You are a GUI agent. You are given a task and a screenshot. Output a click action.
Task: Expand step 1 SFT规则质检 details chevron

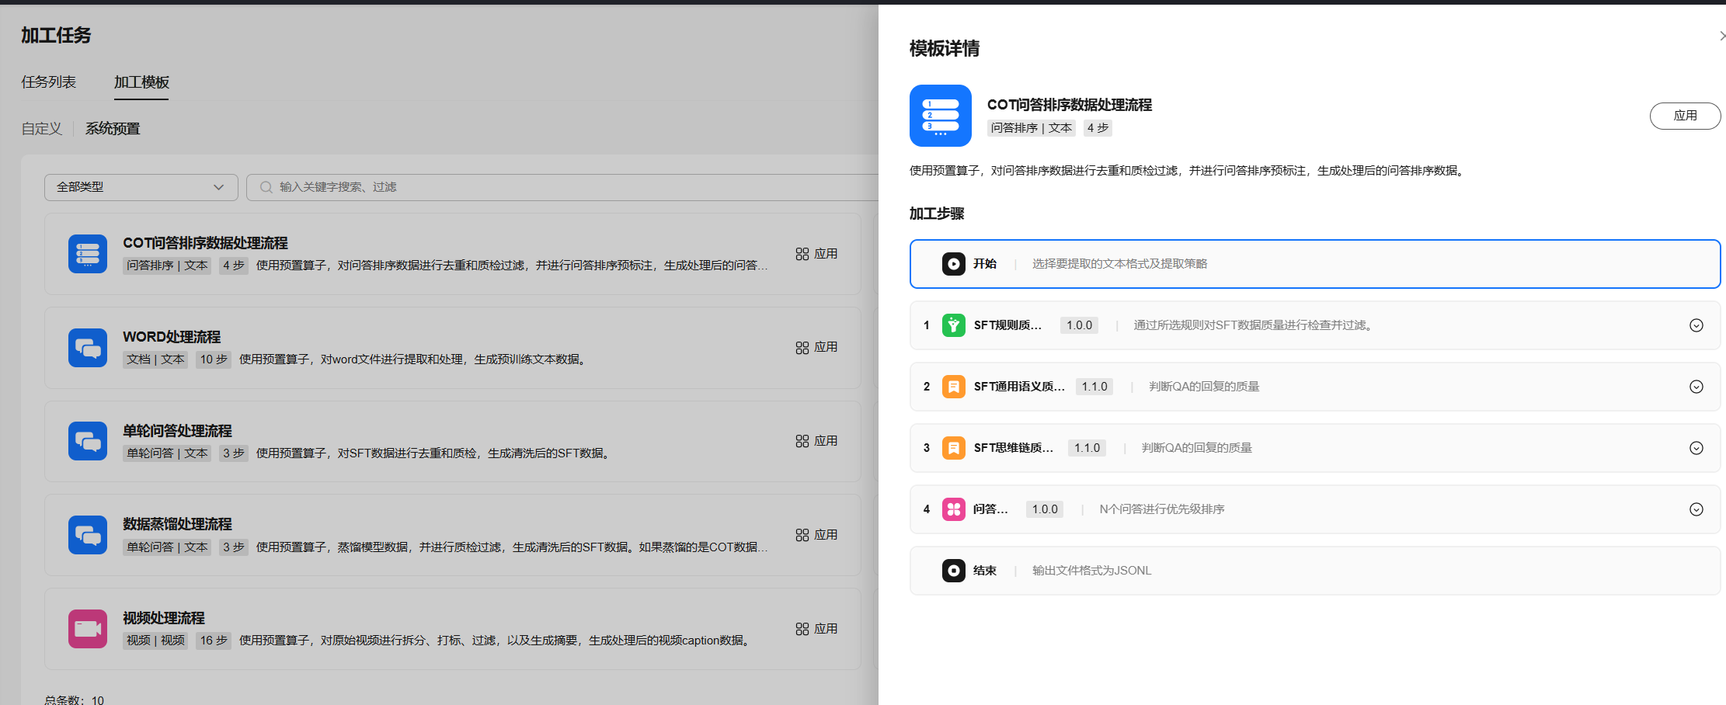tap(1696, 325)
